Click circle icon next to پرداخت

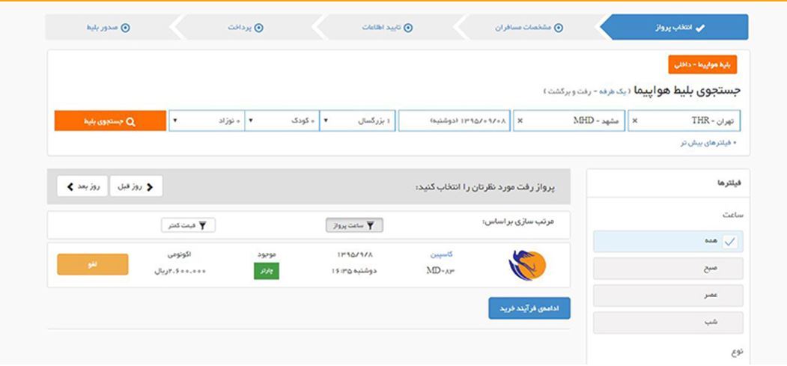click(x=258, y=28)
